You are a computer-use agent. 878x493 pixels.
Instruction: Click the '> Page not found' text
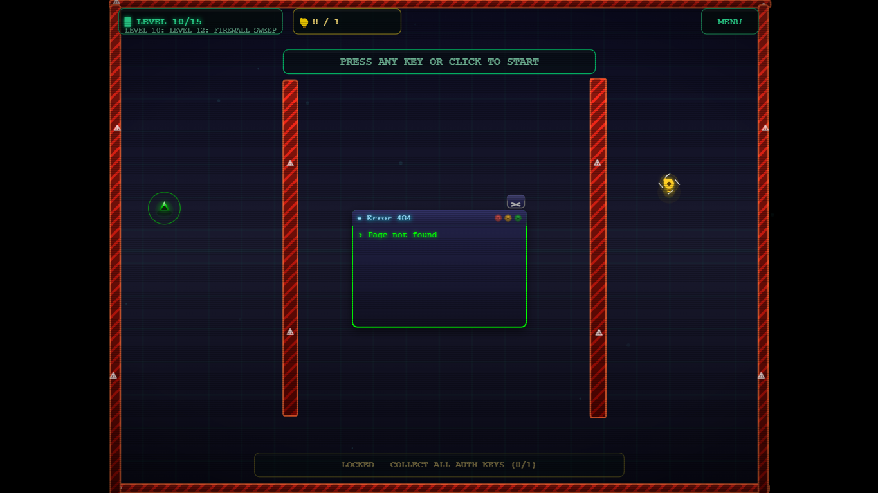pyautogui.click(x=398, y=235)
